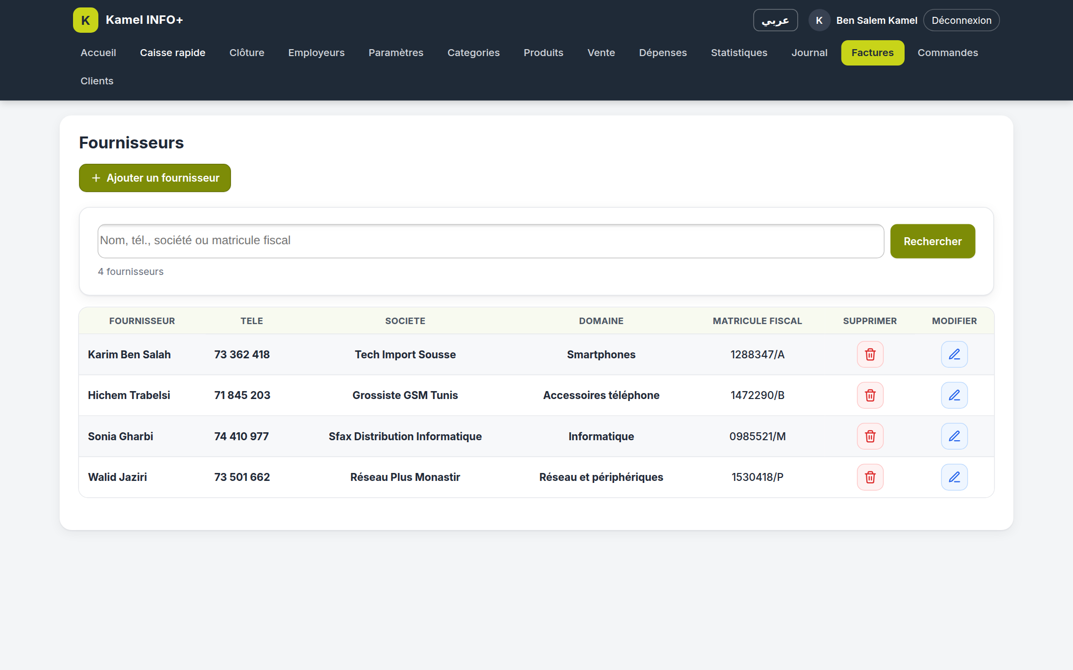Open Dépenses section
Viewport: 1073px width, 670px height.
tap(663, 53)
